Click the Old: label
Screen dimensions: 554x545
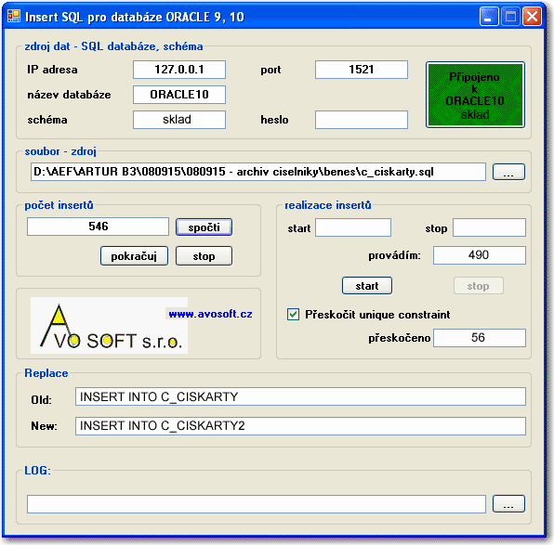(x=41, y=400)
